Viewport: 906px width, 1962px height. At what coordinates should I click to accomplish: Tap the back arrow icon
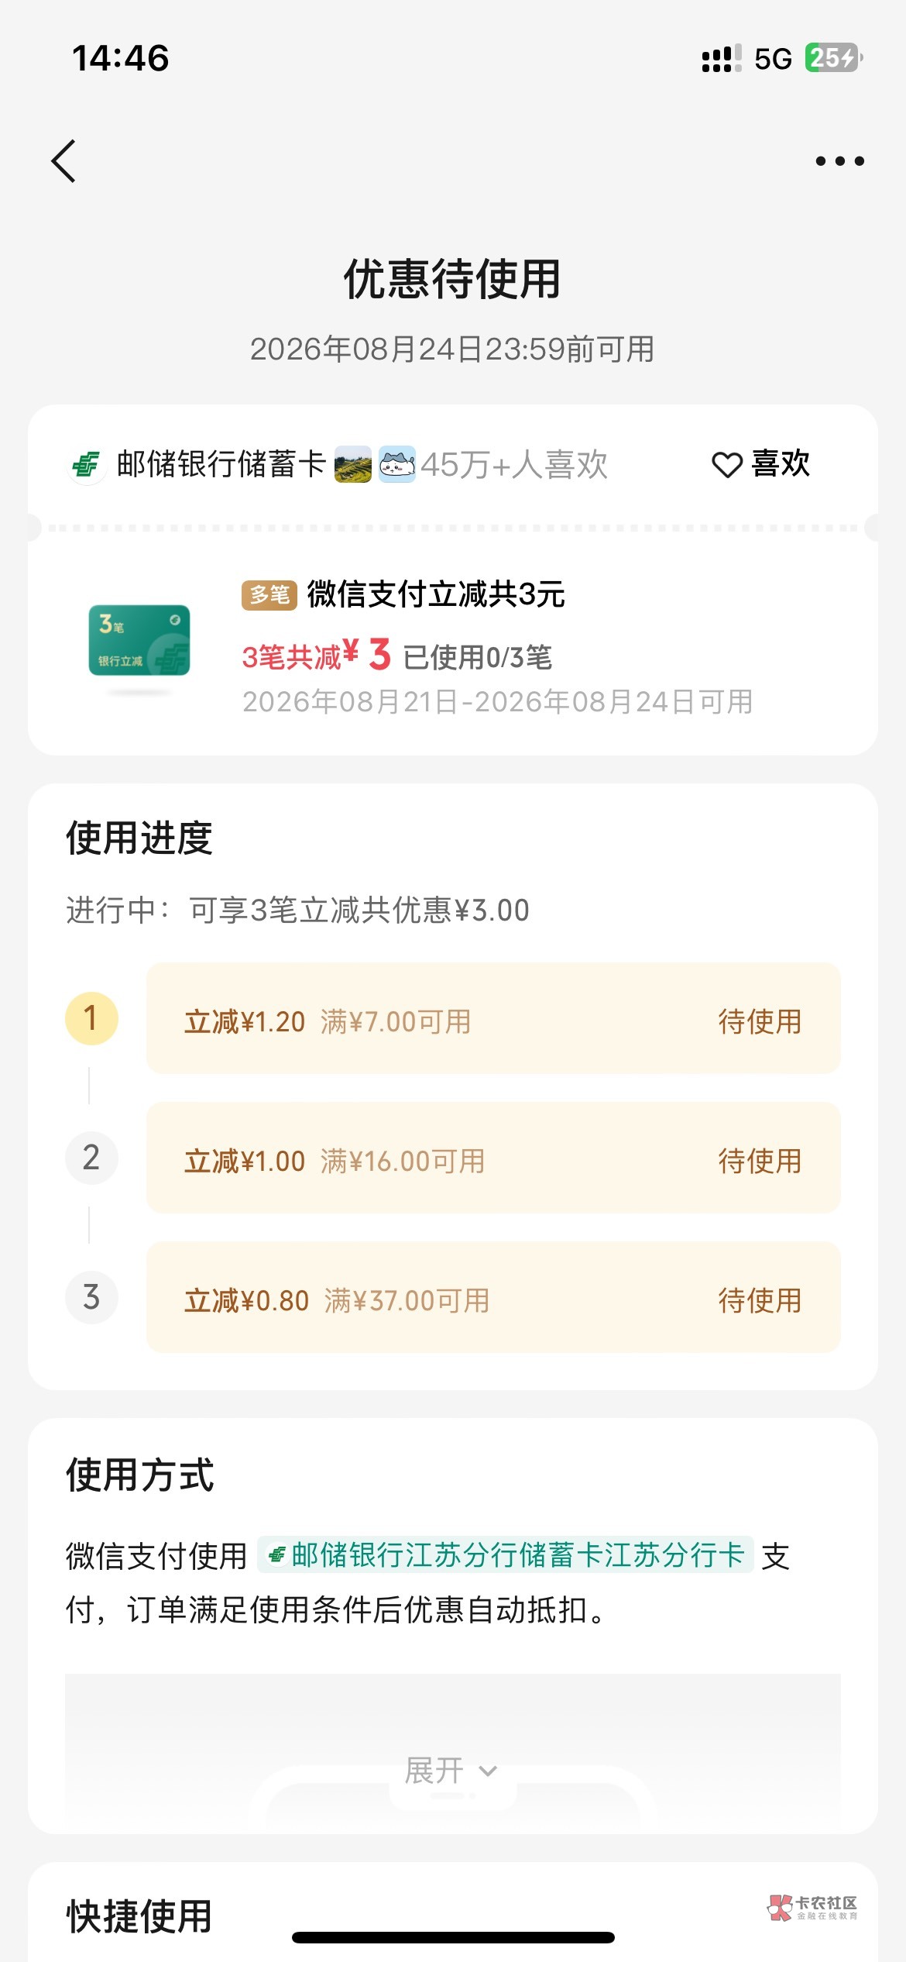coord(64,161)
